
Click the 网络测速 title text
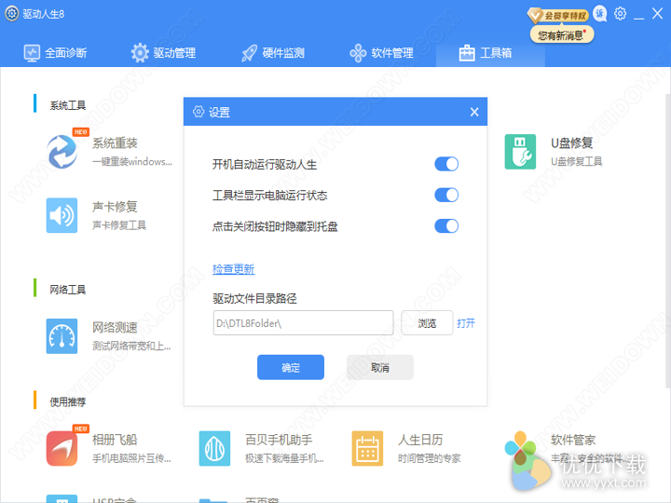115,328
